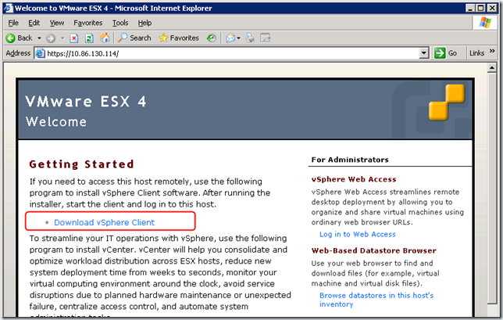Maximize the Internet Explorer window

pyautogui.click(x=480, y=8)
